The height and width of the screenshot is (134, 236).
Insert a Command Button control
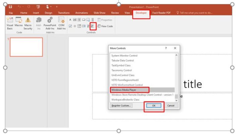[84, 20]
